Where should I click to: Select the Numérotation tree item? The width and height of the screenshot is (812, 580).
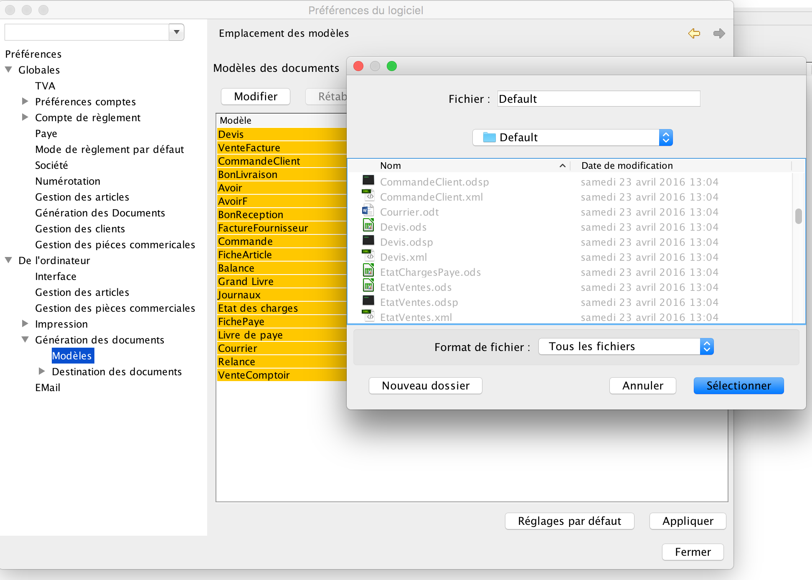tap(68, 181)
